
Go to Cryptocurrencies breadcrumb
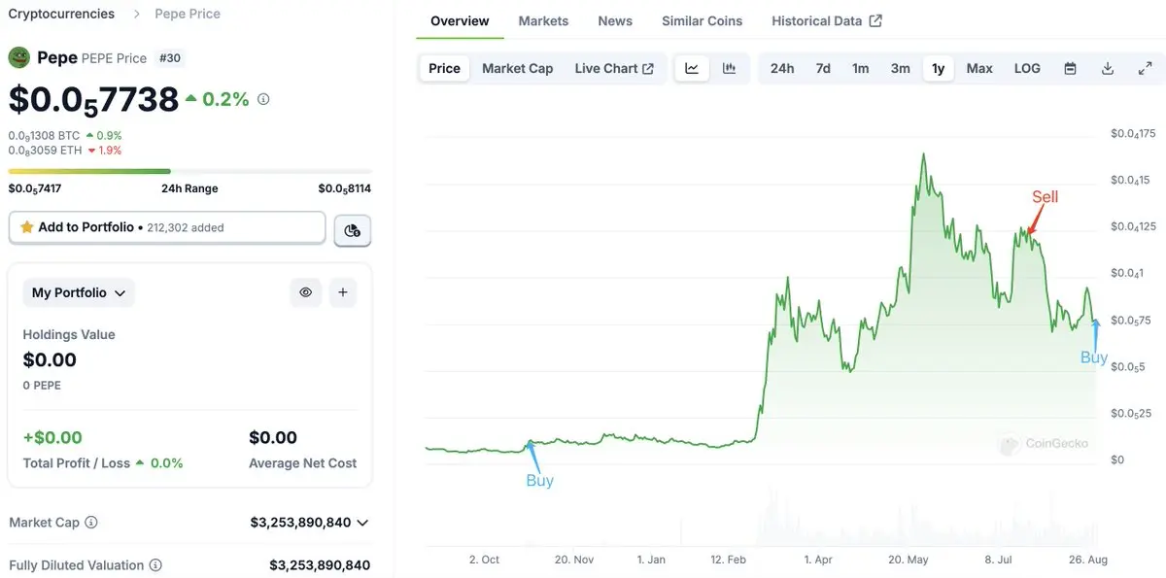(61, 14)
